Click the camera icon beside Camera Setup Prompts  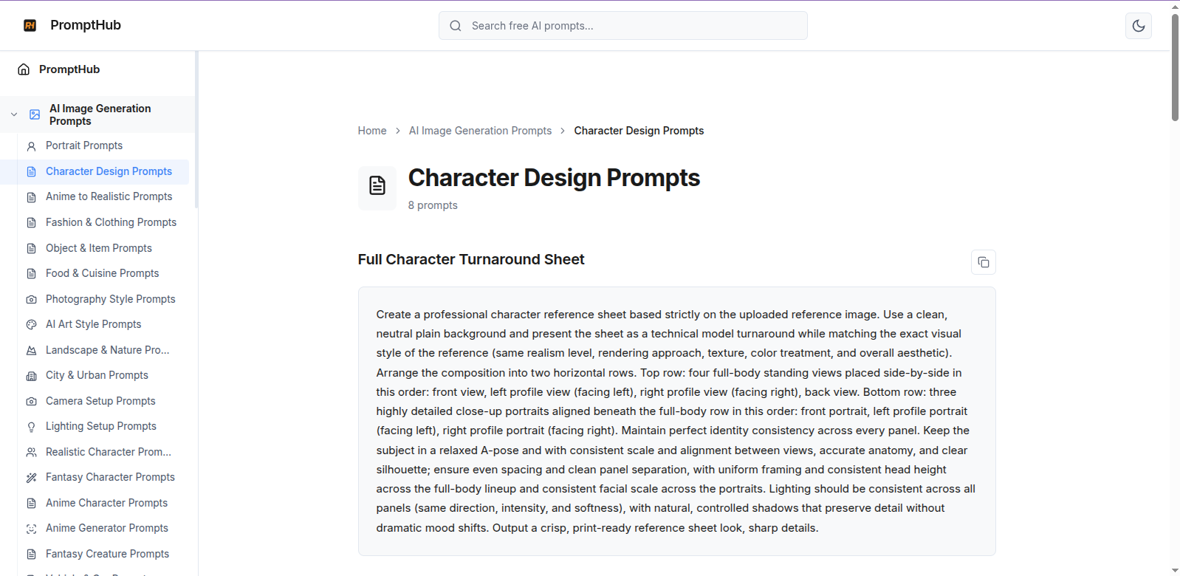[x=31, y=401]
